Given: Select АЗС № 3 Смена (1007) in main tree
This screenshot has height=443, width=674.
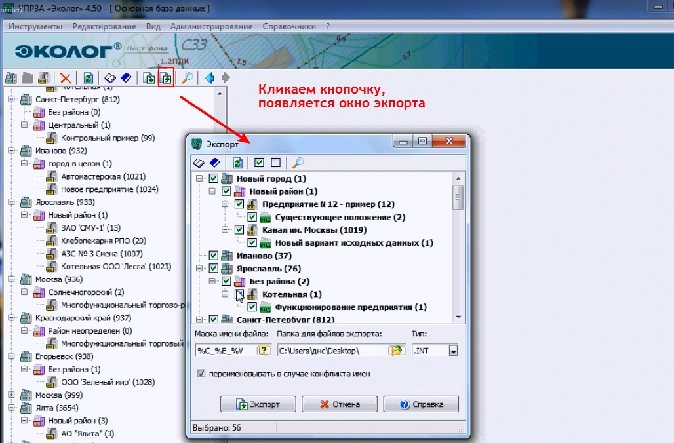Looking at the screenshot, I should point(102,254).
